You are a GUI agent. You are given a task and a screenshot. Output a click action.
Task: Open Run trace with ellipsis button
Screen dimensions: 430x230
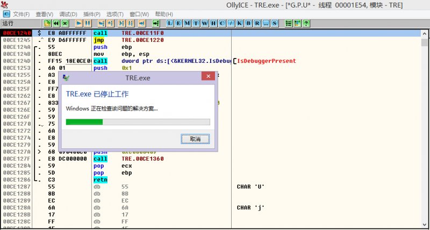(x=266, y=24)
